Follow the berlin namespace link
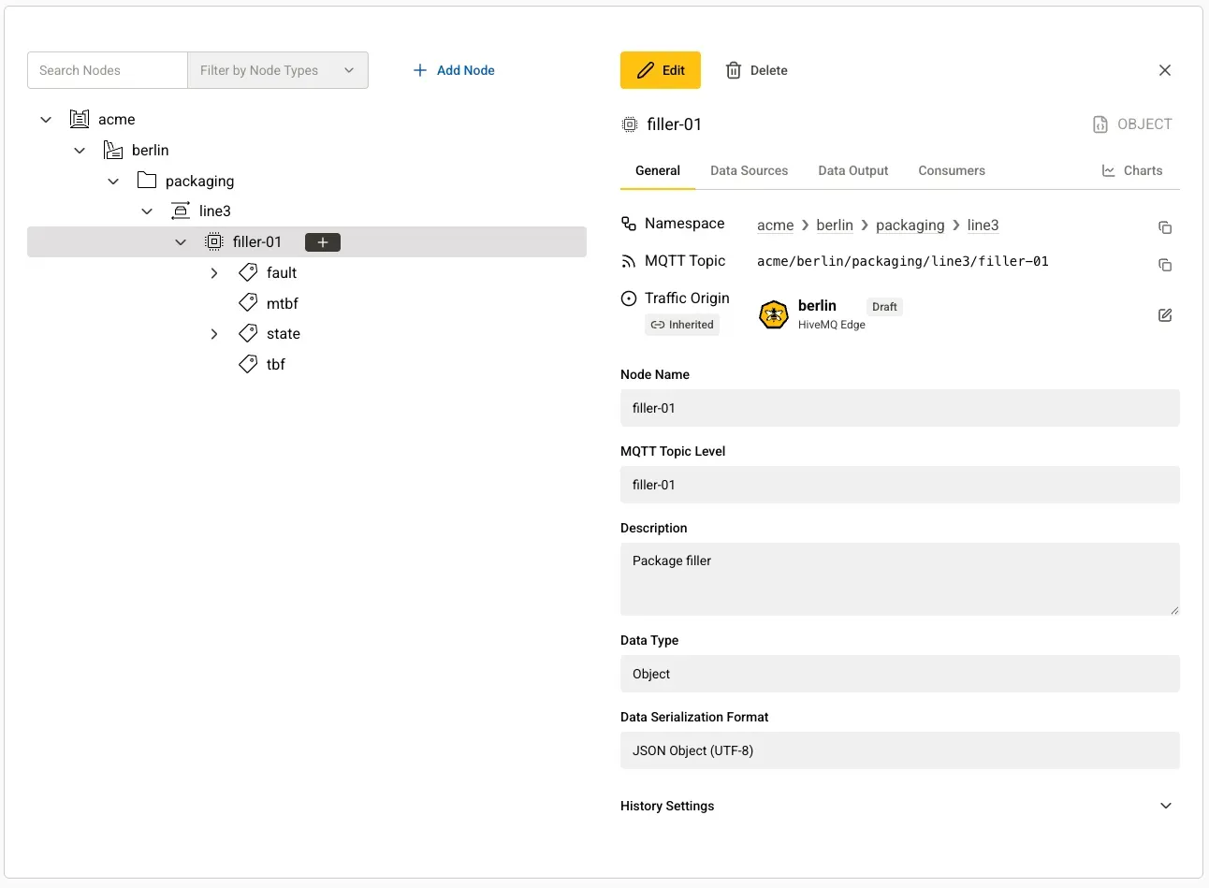 pyautogui.click(x=835, y=225)
